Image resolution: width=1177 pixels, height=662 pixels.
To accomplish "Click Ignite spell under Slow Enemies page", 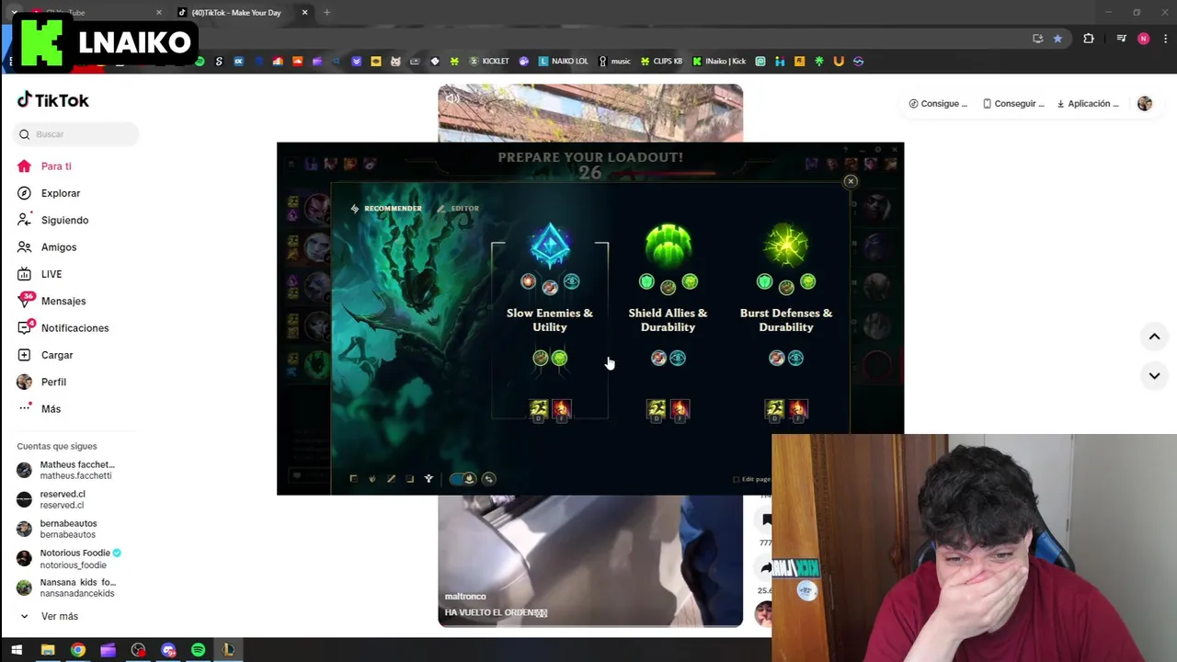I will 562,409.
